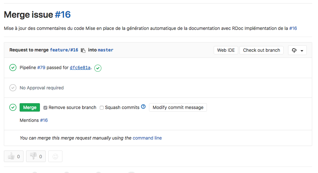The height and width of the screenshot is (173, 318).
Task: Click Check out branch button
Action: [x=261, y=50]
